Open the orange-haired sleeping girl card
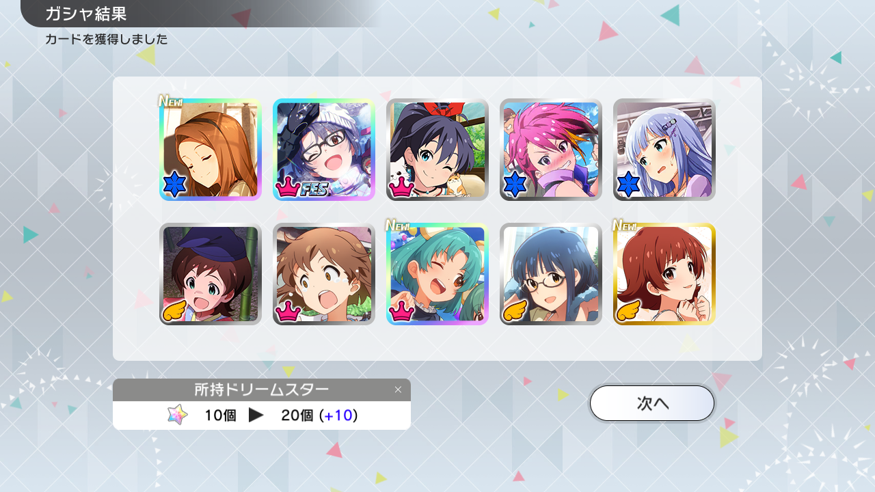The width and height of the screenshot is (875, 492). pyautogui.click(x=211, y=150)
